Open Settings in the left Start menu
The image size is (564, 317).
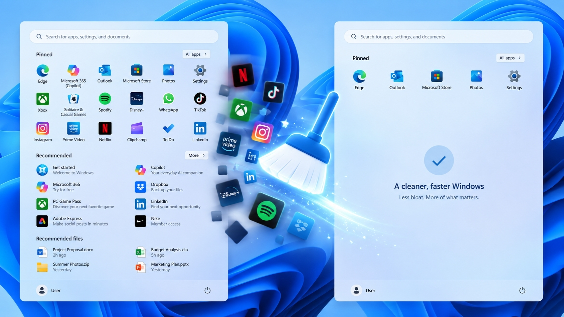pyautogui.click(x=200, y=74)
